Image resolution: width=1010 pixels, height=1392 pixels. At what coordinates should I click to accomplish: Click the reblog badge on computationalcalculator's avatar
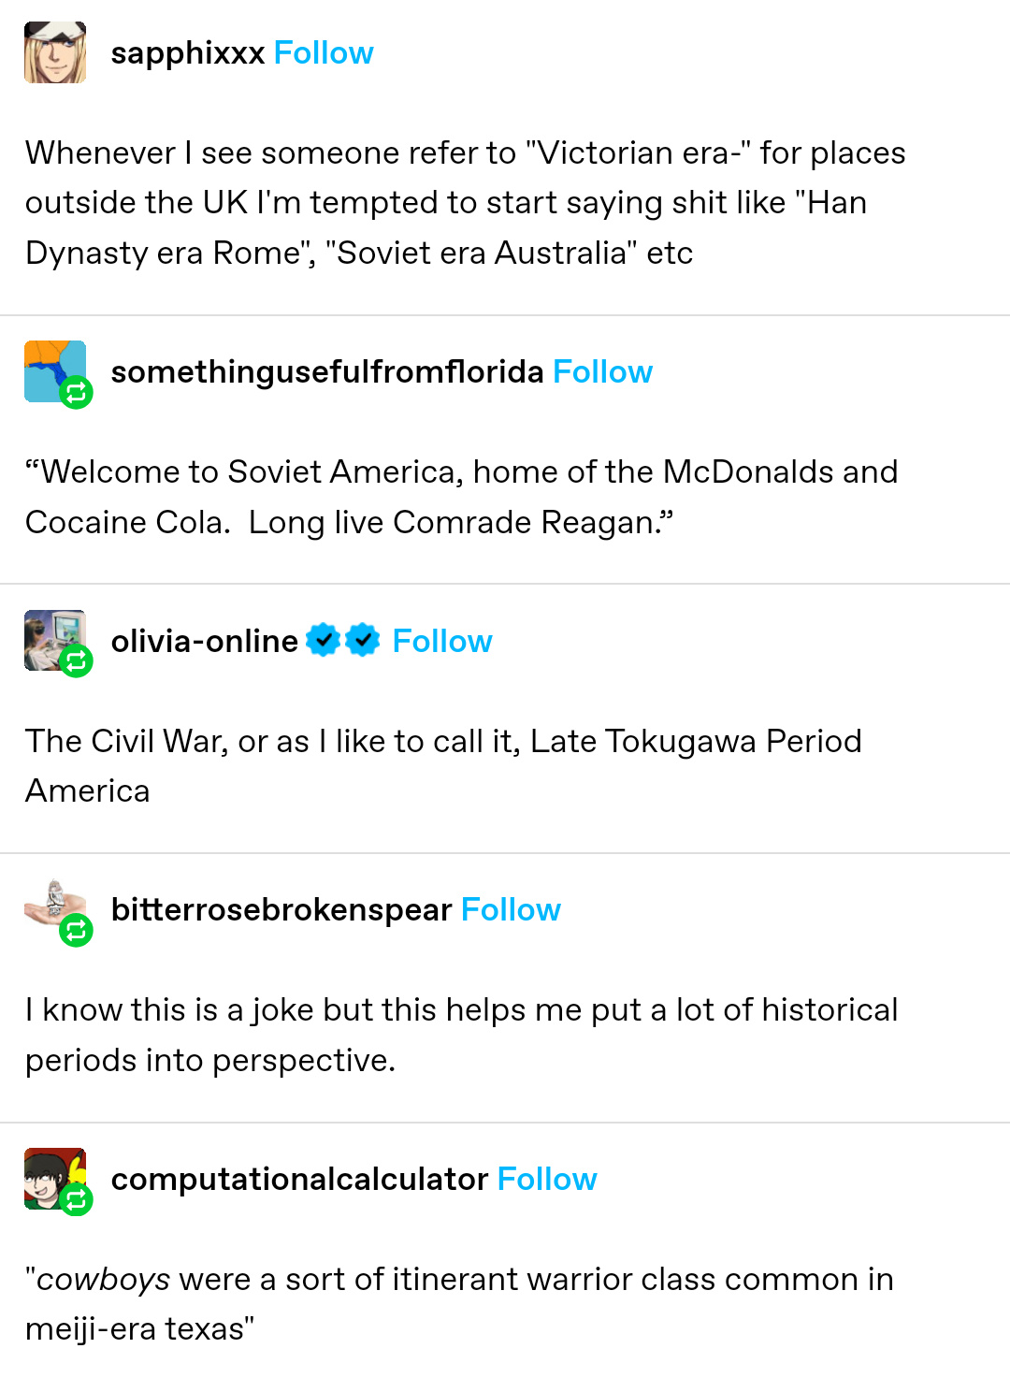[76, 1199]
